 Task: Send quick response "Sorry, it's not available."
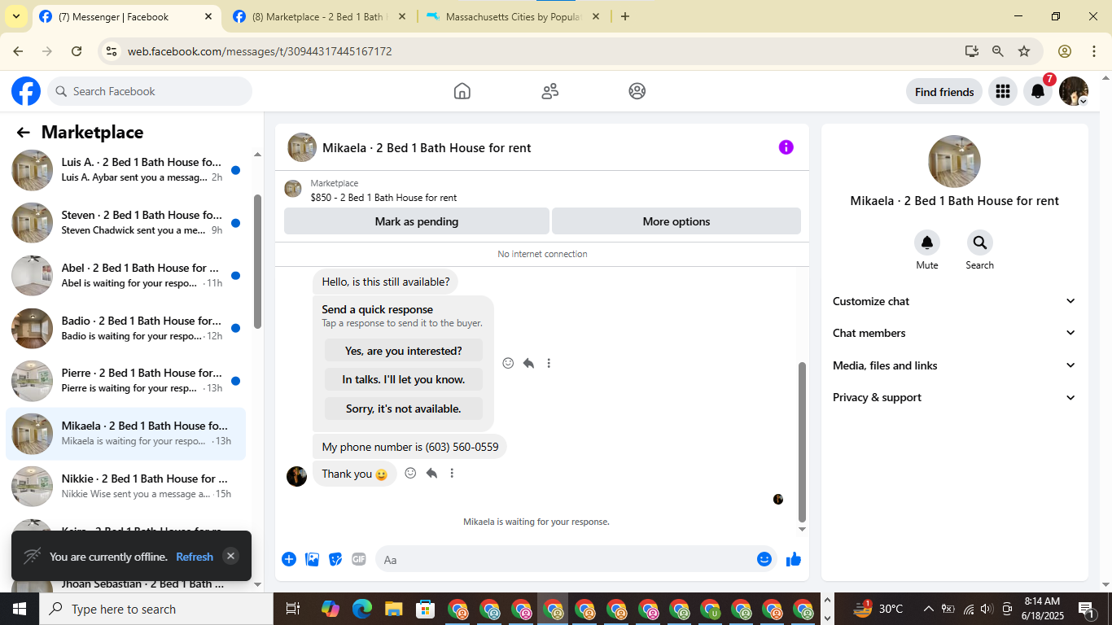coord(404,409)
